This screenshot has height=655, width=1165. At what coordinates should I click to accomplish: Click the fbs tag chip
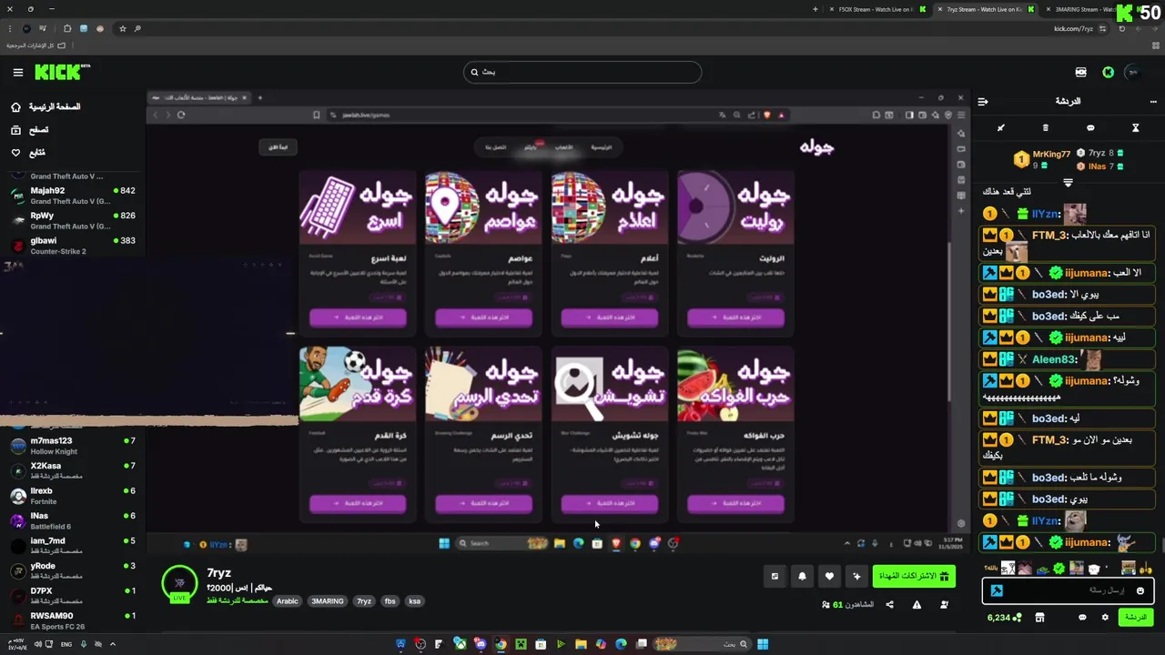pos(390,601)
